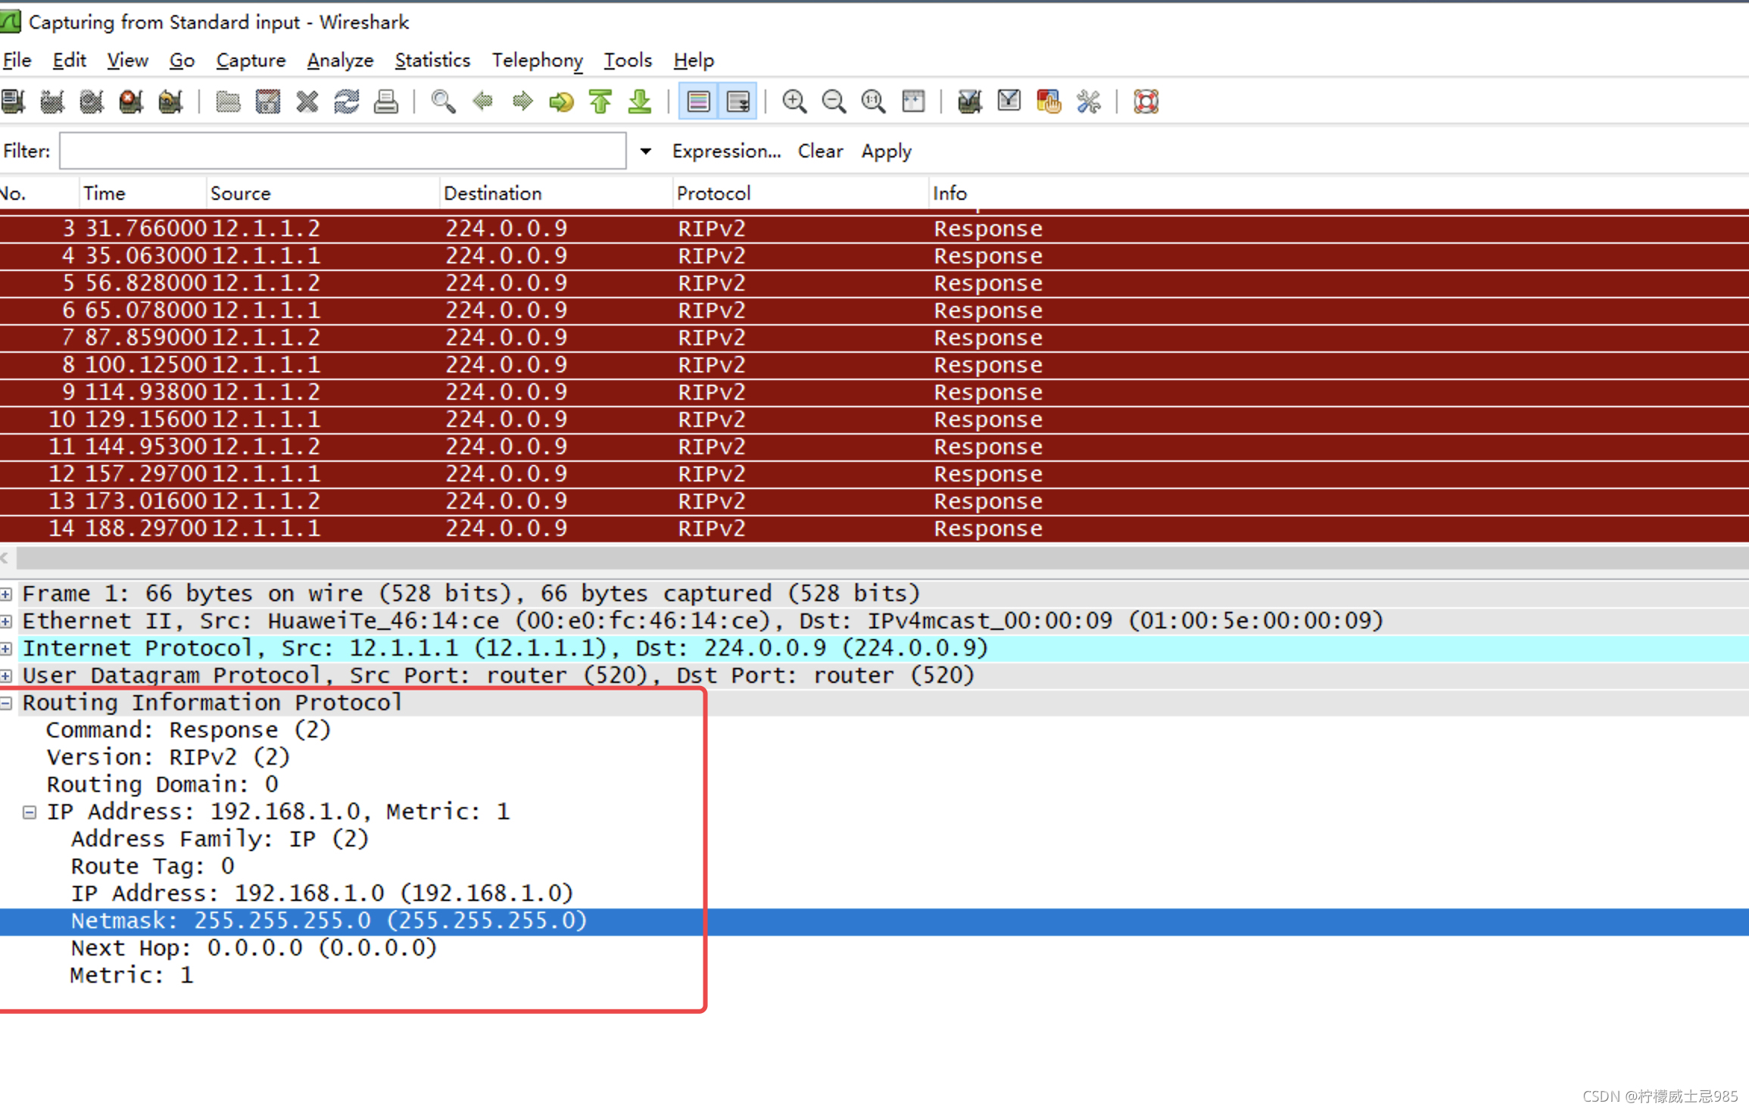Screen dimensions: 1749x1110
Task: Expand the Frame 1 tree node
Action: [x=7, y=594]
